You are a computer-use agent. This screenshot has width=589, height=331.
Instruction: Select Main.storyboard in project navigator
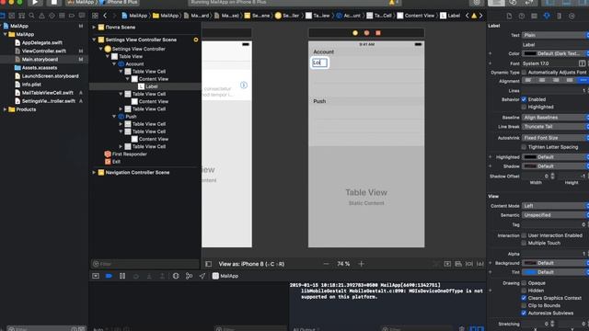point(40,59)
